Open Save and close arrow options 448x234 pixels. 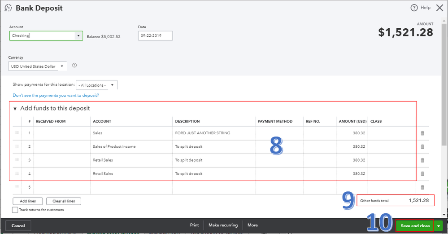(x=438, y=225)
